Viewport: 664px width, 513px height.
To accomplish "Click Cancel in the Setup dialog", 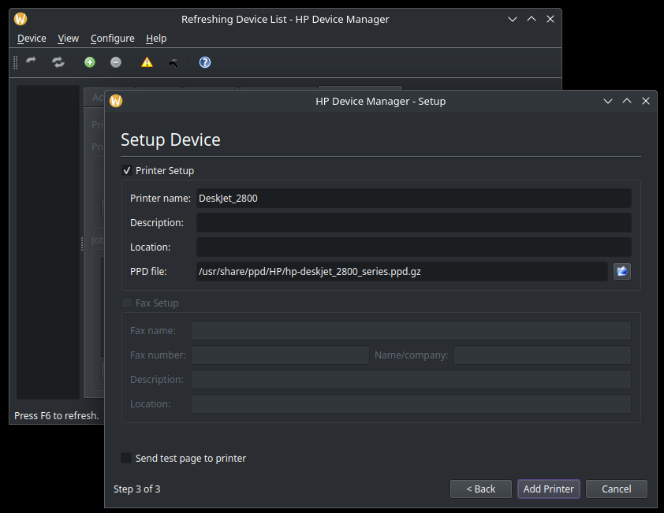I will 616,489.
